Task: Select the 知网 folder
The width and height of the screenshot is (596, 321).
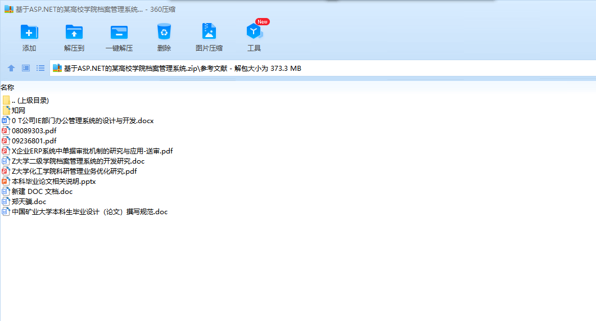Action: tap(18, 111)
